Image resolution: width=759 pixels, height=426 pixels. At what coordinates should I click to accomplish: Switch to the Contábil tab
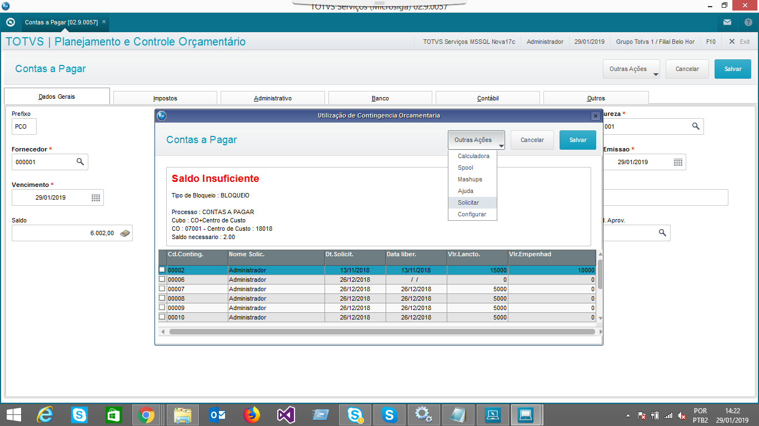tap(488, 98)
